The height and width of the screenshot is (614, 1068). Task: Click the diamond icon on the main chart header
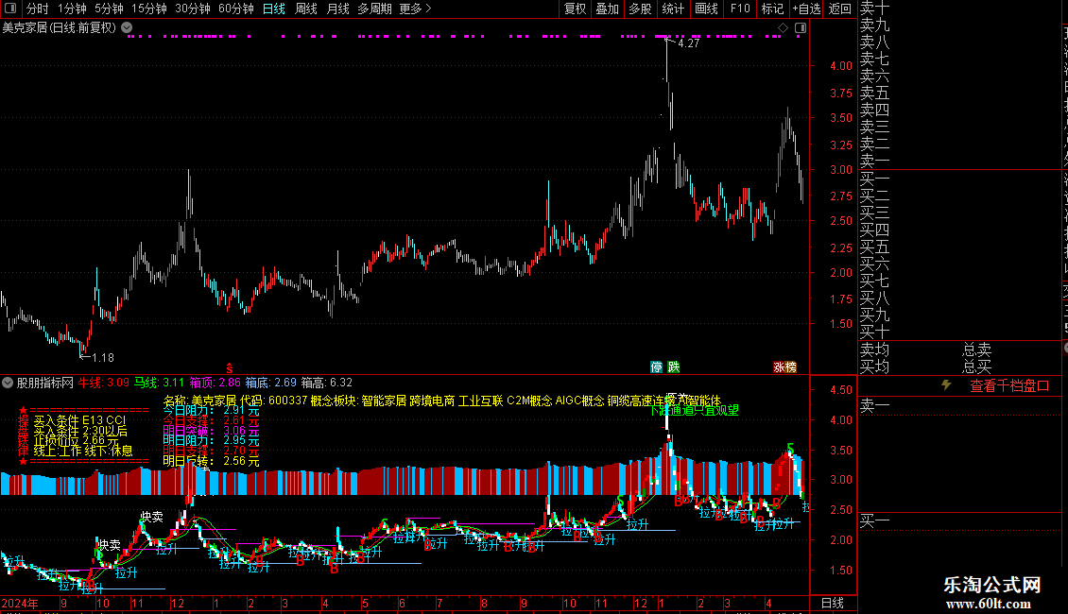pos(783,28)
